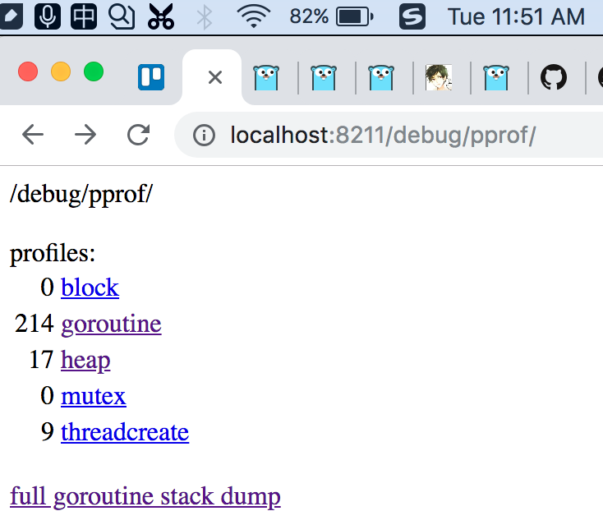Open the Wi-Fi menu bar icon

point(254,16)
